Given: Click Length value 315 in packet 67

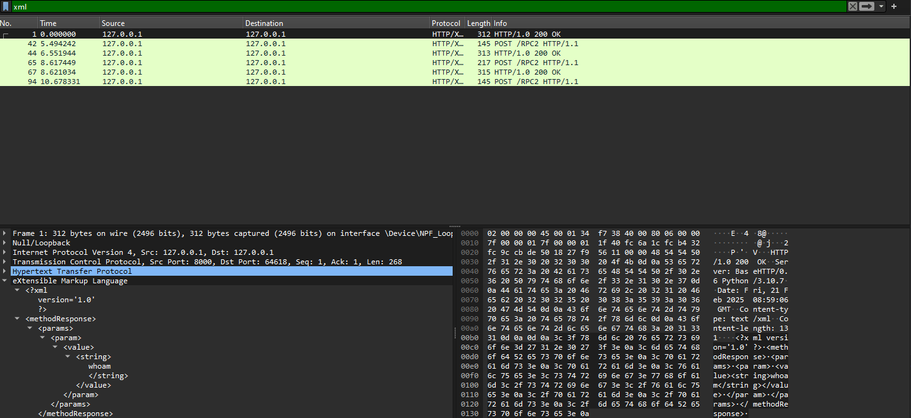Looking at the screenshot, I should point(484,72).
